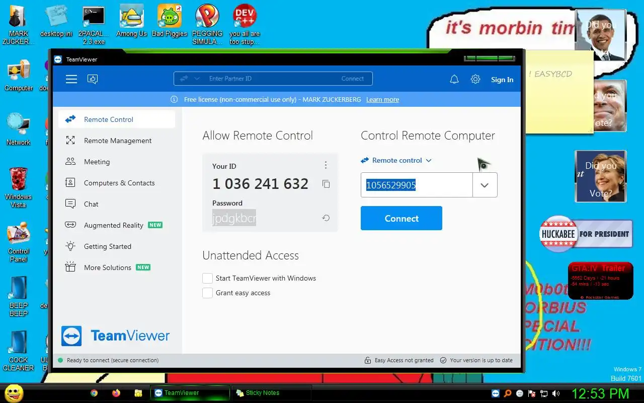Open the Chat section
Image resolution: width=644 pixels, height=403 pixels.
[x=117, y=204]
